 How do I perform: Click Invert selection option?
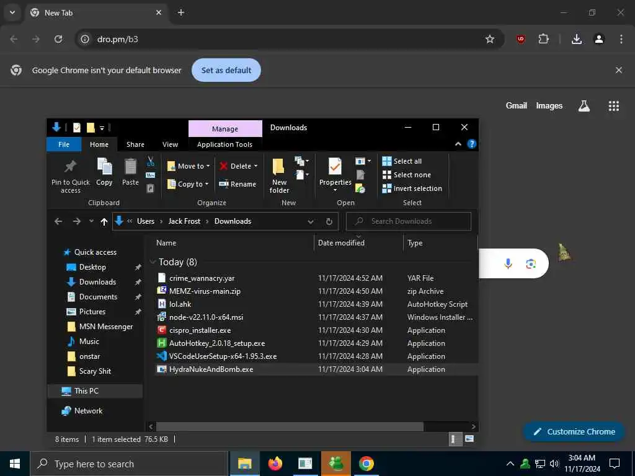[x=412, y=188]
